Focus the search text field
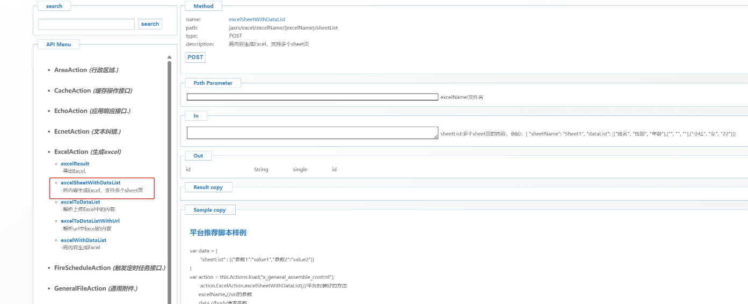The width and height of the screenshot is (748, 304). [86, 24]
